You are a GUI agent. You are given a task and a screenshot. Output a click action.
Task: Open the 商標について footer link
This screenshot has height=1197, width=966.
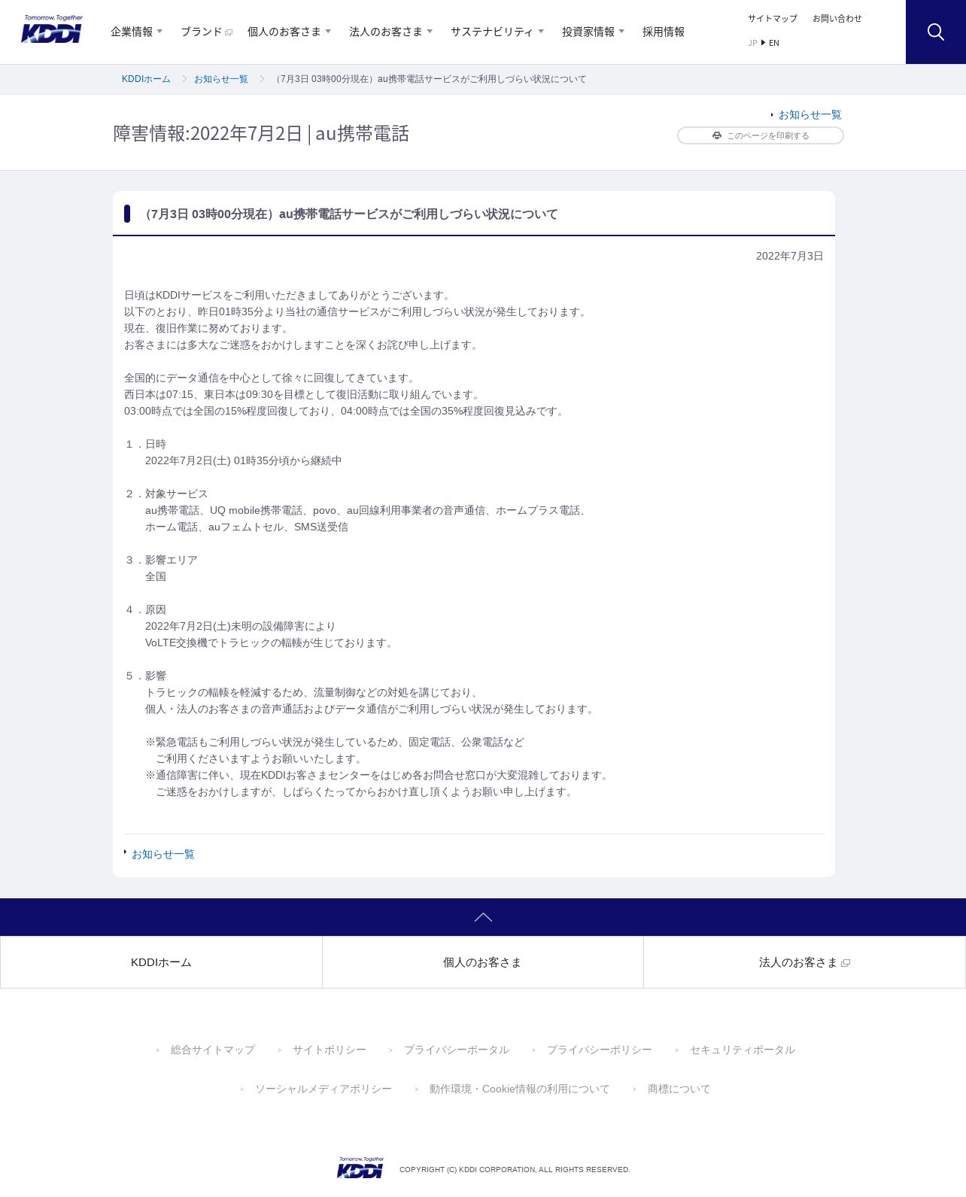point(679,1089)
